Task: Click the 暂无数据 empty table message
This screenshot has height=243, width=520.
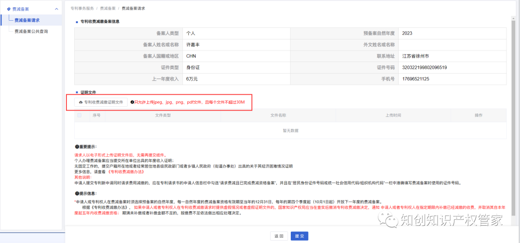Action: pos(290,130)
